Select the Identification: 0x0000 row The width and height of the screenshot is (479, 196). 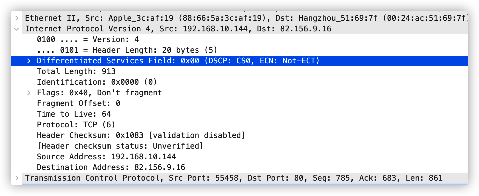click(x=97, y=82)
